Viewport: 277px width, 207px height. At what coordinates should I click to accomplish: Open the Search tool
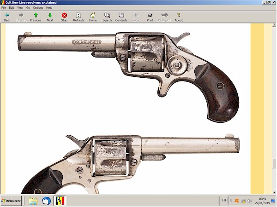107,17
